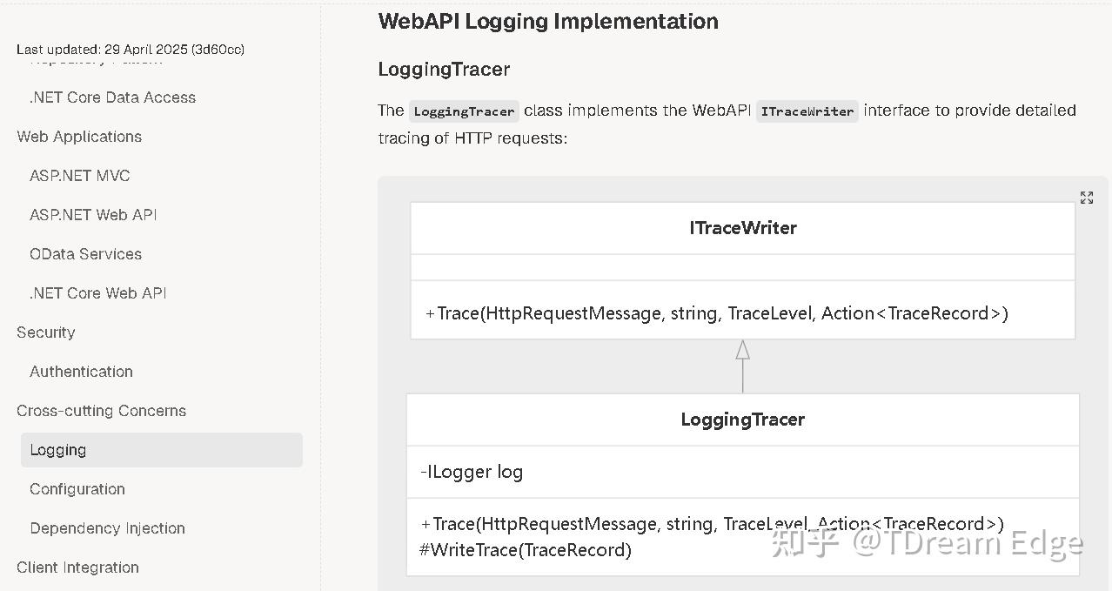This screenshot has width=1112, height=591.
Task: Select Logging in the sidebar
Action: pos(57,450)
